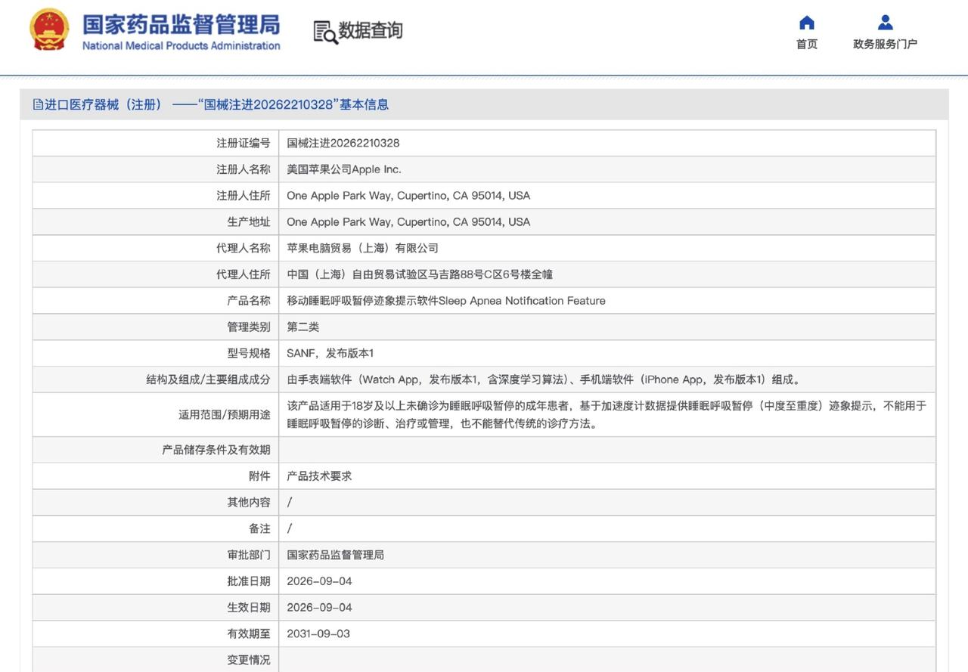Select the 生效日期 label
The height and width of the screenshot is (672, 968).
[249, 608]
